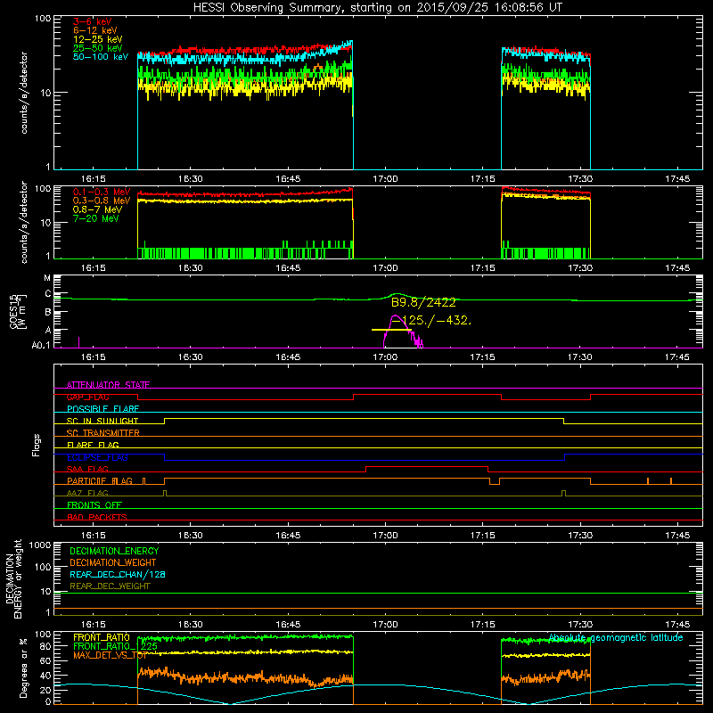Click the SC_TRANSMITTER flag label
713x713 pixels.
coord(103,433)
